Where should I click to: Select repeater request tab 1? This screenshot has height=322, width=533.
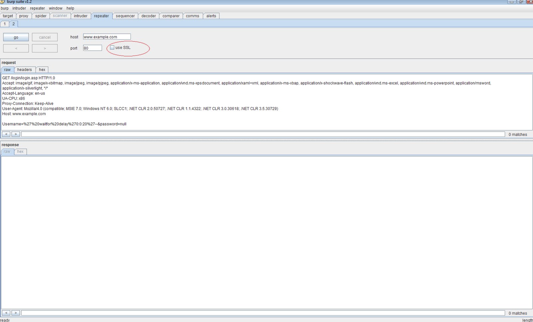[5, 24]
